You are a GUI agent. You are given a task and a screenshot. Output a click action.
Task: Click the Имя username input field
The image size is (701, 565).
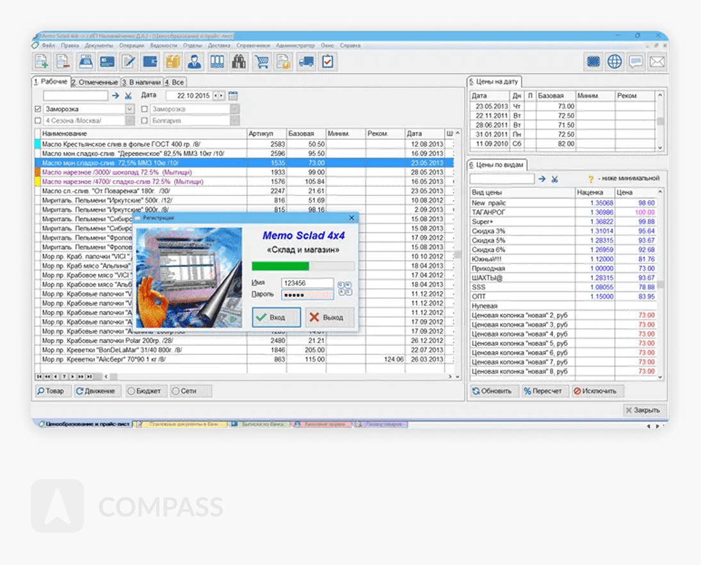307,282
